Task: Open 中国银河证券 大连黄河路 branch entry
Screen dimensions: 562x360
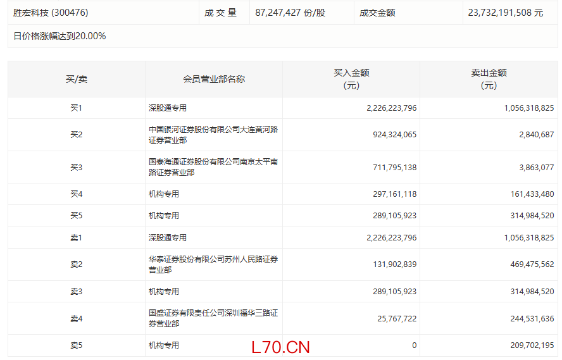Action: pos(213,135)
